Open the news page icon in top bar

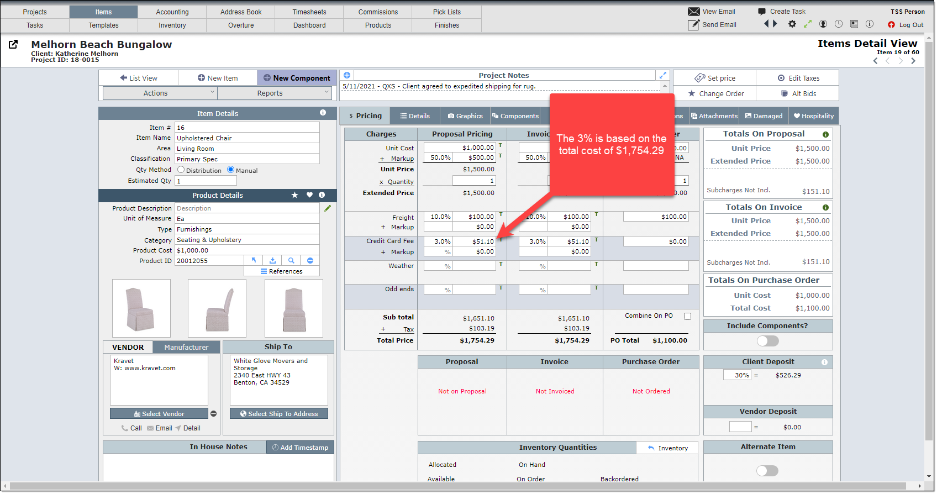point(854,24)
